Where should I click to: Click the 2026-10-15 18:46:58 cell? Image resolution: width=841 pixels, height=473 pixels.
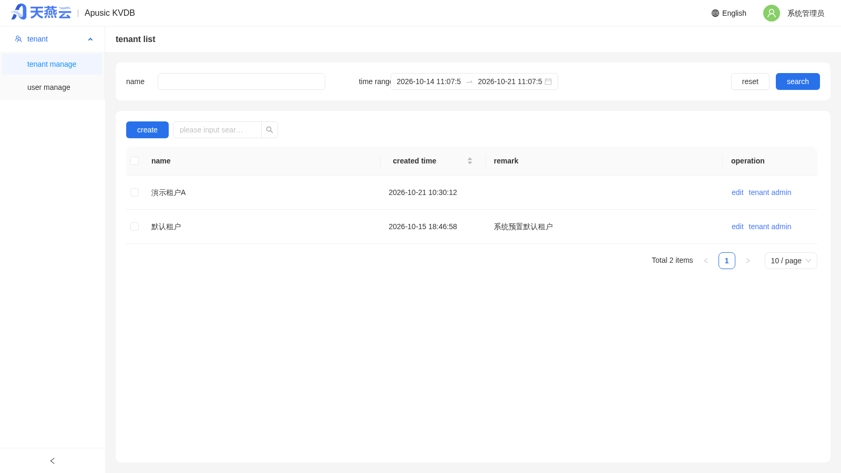423,227
